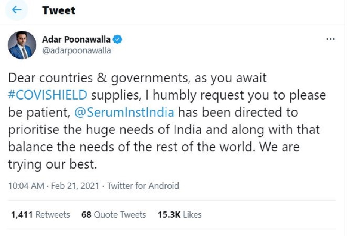
Task: Click the Twitter for Android source label
Action: (x=143, y=185)
